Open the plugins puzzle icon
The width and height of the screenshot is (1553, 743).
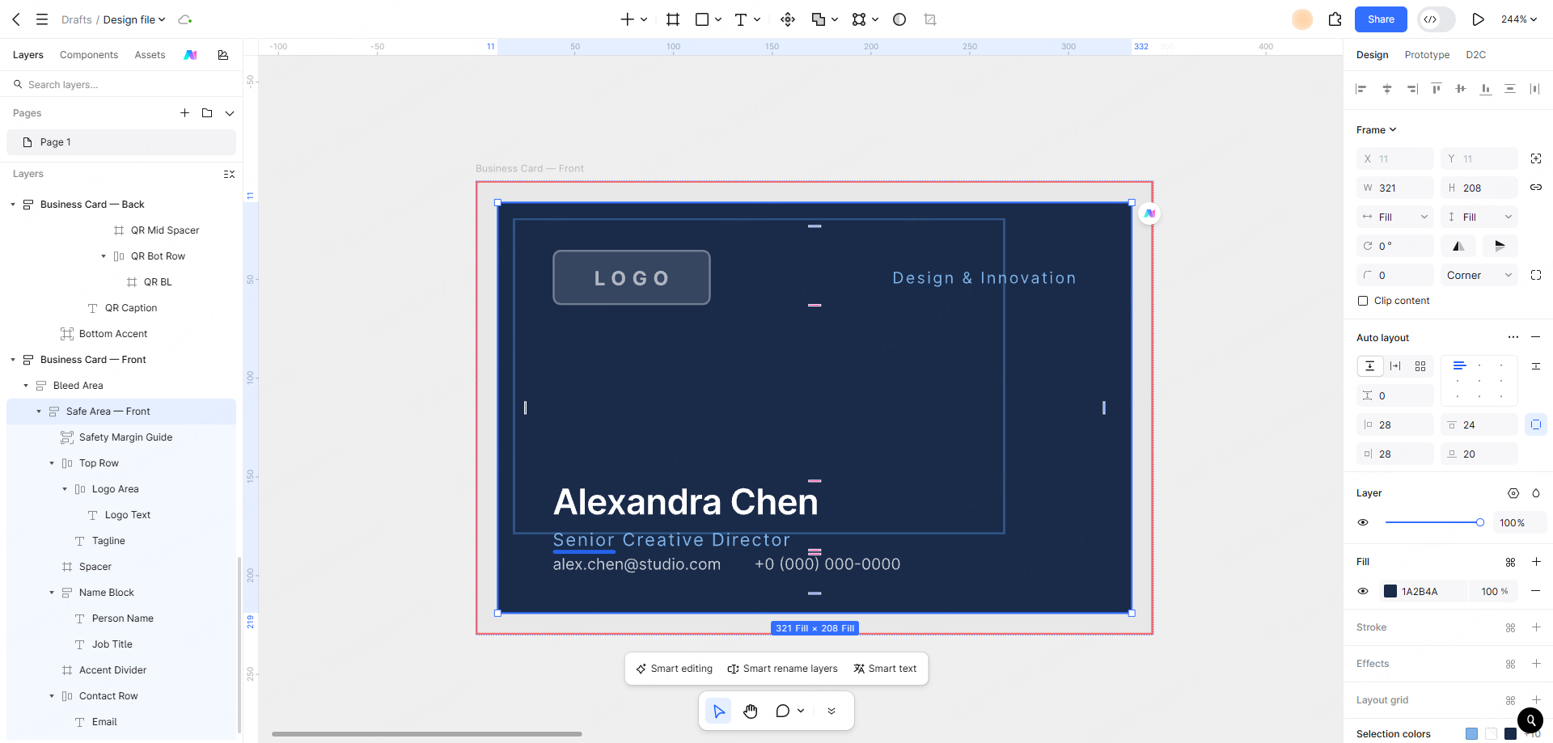pyautogui.click(x=1335, y=19)
